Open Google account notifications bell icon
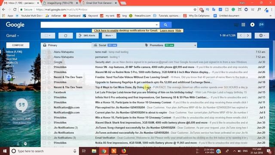The height and width of the screenshot is (155, 275). tap(252, 25)
